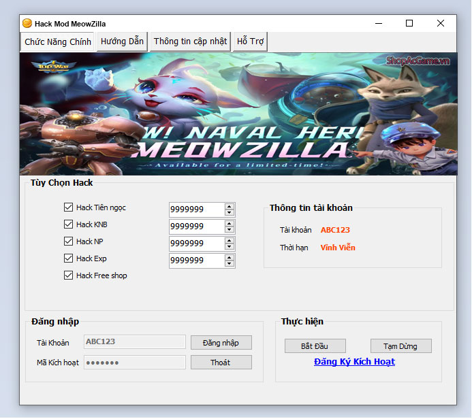
Task: Click the Bắt Đầu button
Action: 315,346
